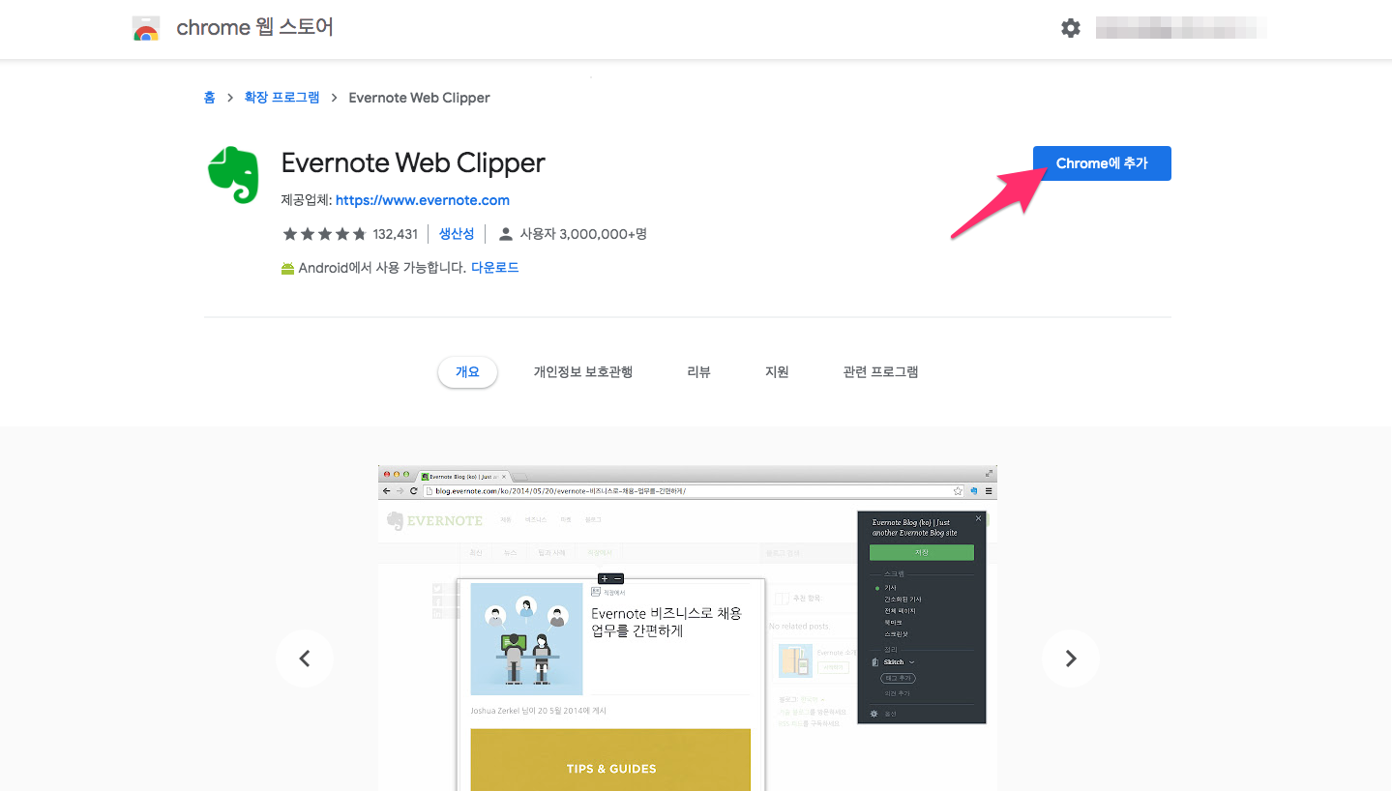The image size is (1392, 791).
Task: Click the Evernote elephant logo icon
Action: [x=233, y=175]
